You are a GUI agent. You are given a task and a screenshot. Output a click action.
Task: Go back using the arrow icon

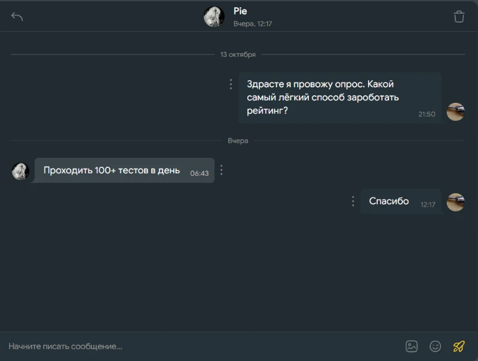coord(17,17)
